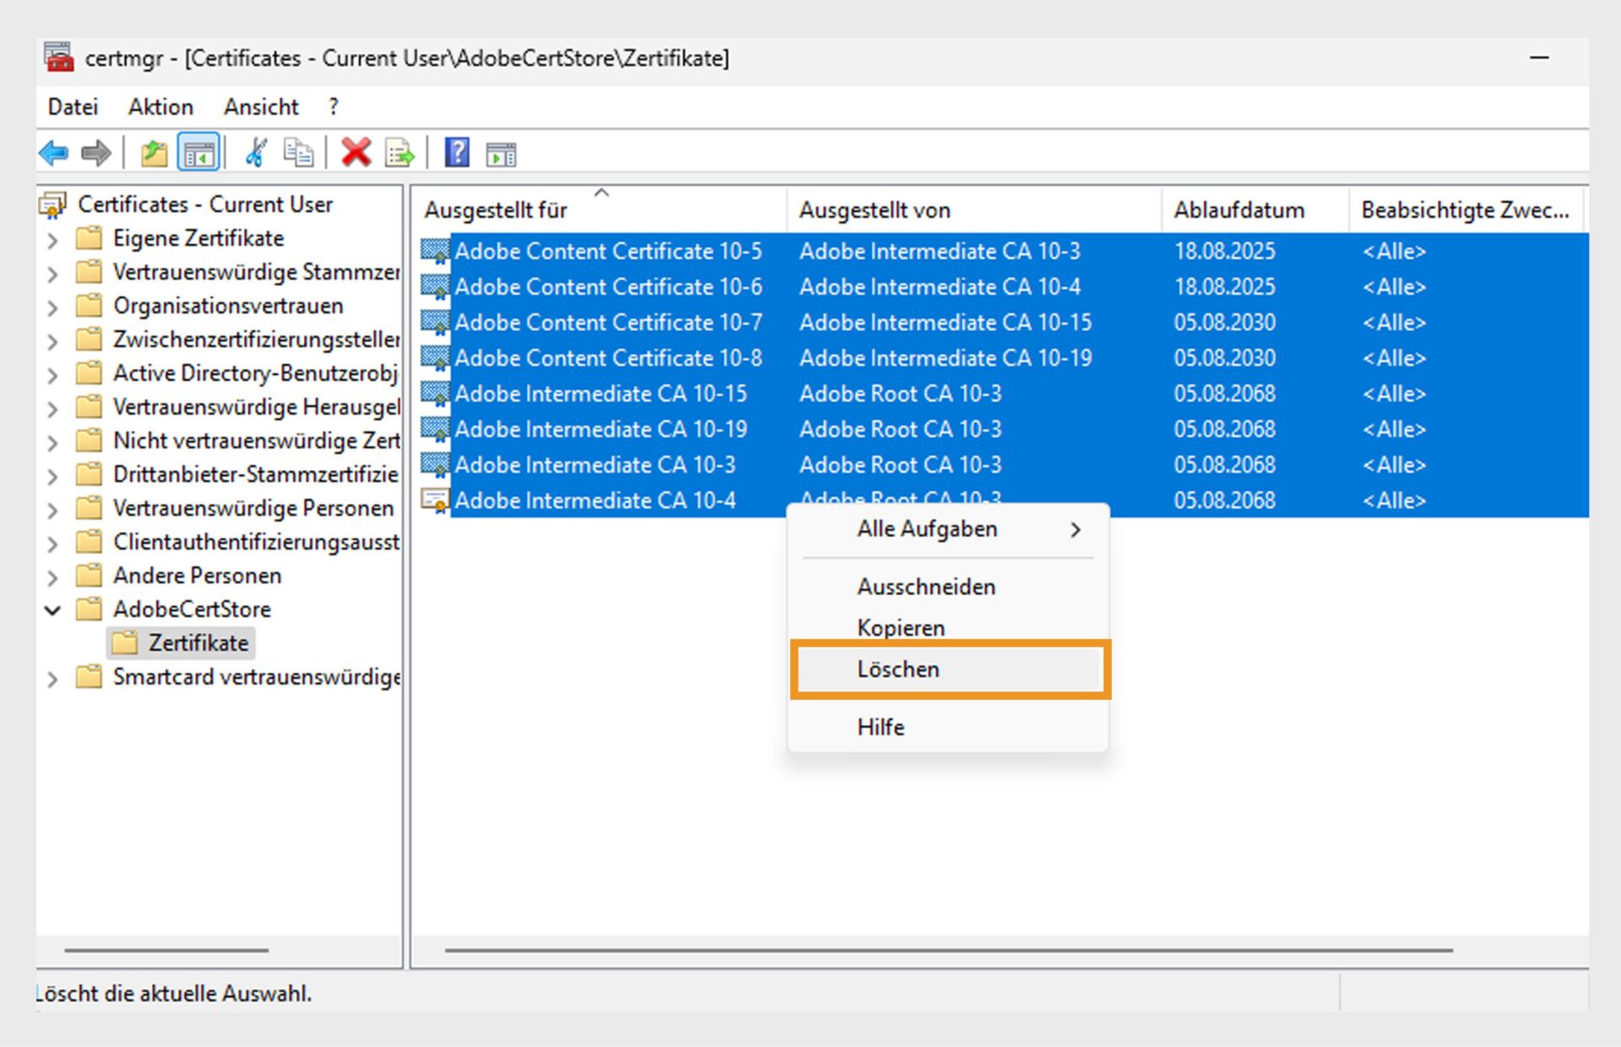The height and width of the screenshot is (1047, 1621).
Task: Click the certificate icon of Adobe Content Certificate 10-5
Action: (x=435, y=252)
